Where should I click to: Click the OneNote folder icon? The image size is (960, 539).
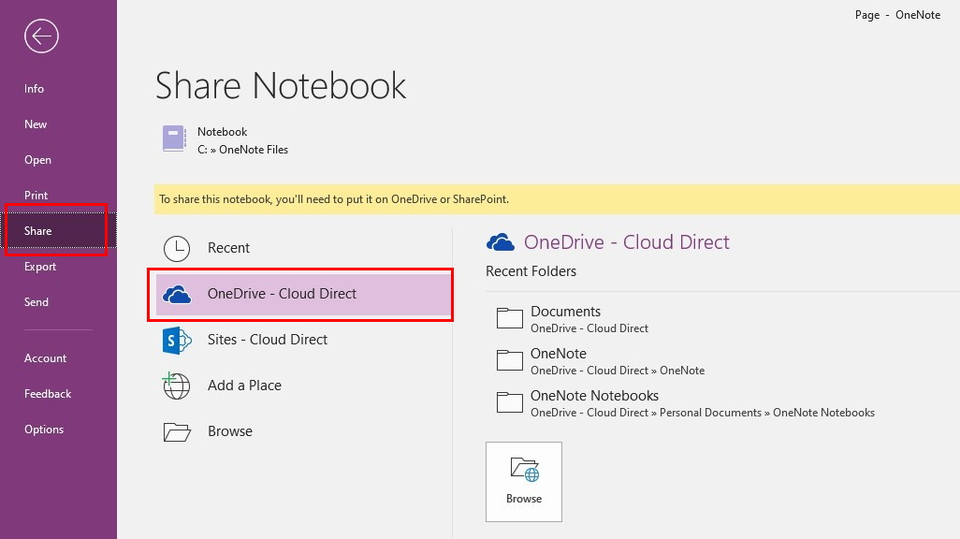pyautogui.click(x=509, y=360)
